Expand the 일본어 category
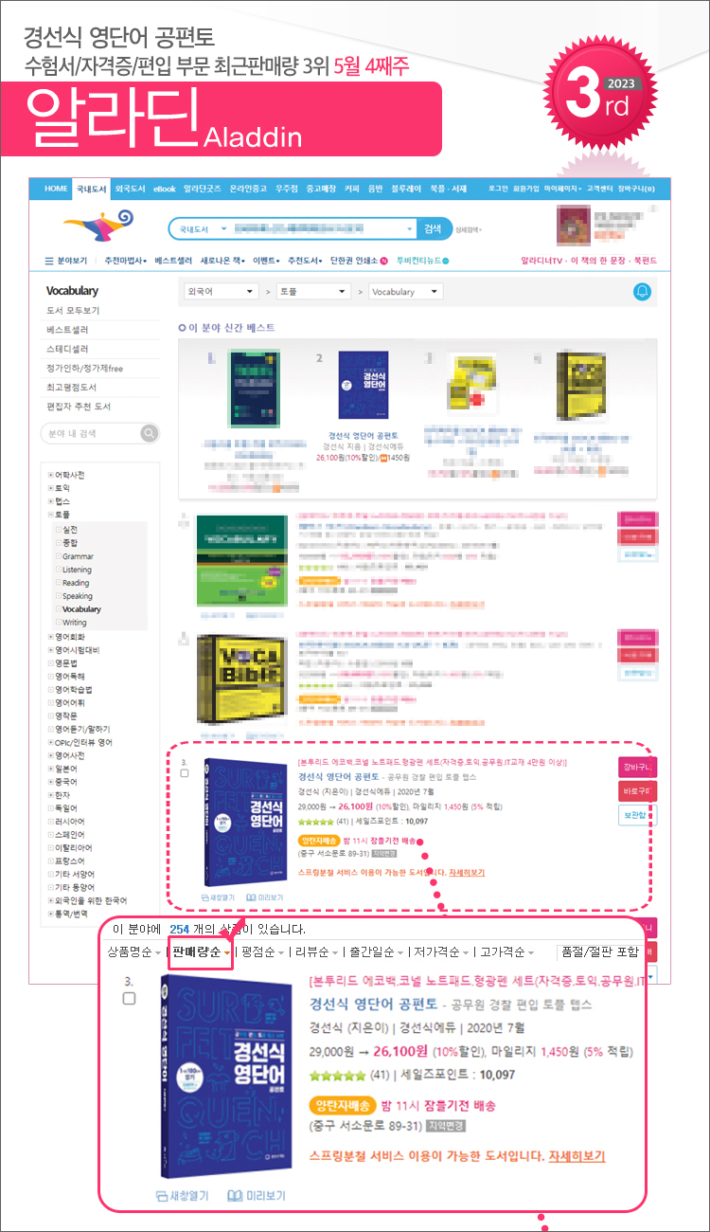Viewport: 710px width, 1232px height. (x=51, y=769)
